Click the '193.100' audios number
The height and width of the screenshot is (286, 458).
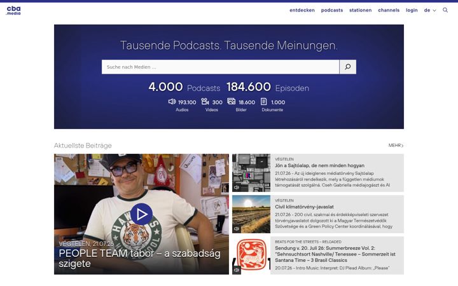[187, 102]
